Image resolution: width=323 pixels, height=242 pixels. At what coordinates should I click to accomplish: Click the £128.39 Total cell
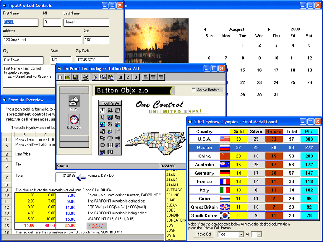tap(66, 177)
